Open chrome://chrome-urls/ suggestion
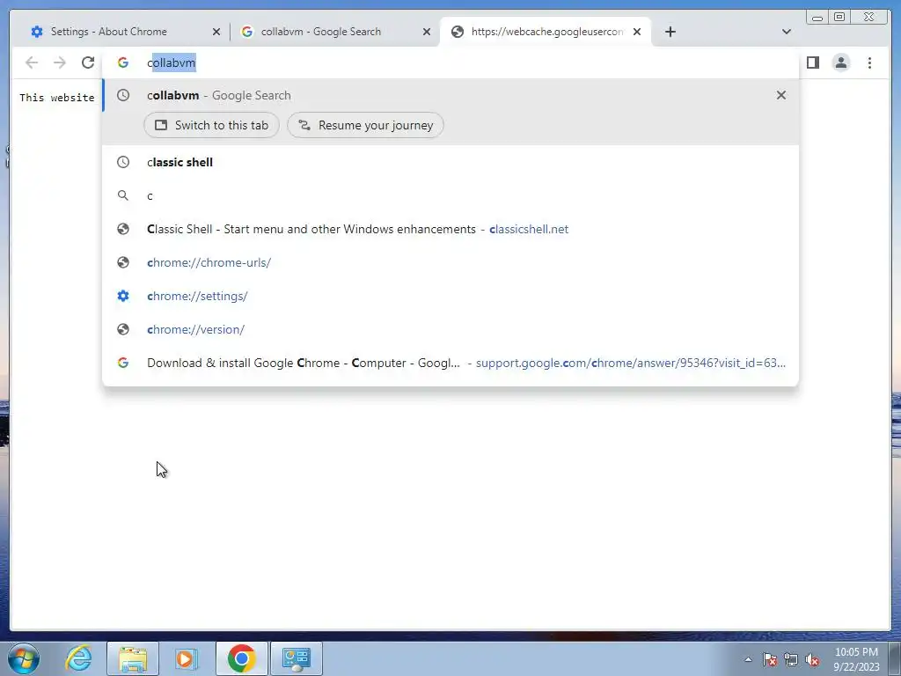Screen dimensions: 901x676 pyautogui.click(x=450, y=262)
